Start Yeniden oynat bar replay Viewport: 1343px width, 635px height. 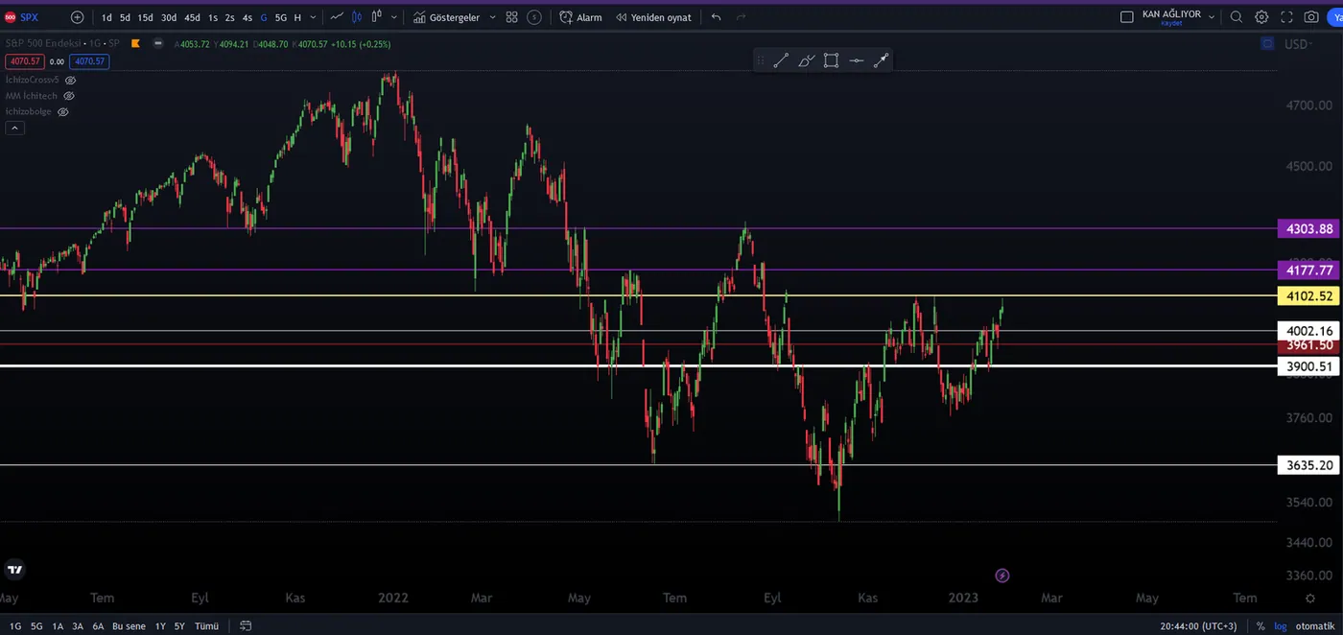click(653, 17)
